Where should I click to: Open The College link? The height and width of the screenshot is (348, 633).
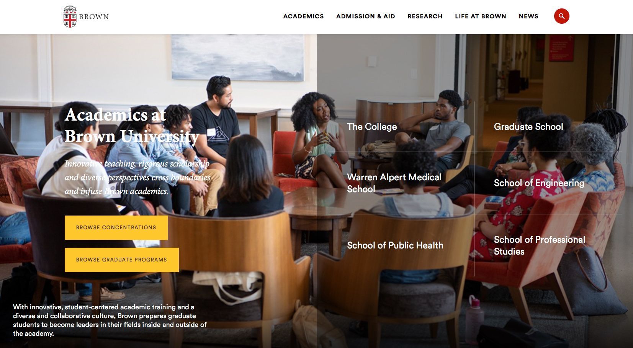tap(372, 127)
